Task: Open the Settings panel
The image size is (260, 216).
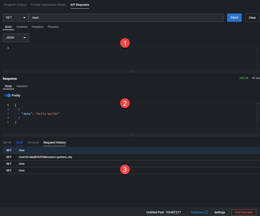Action: [219, 212]
